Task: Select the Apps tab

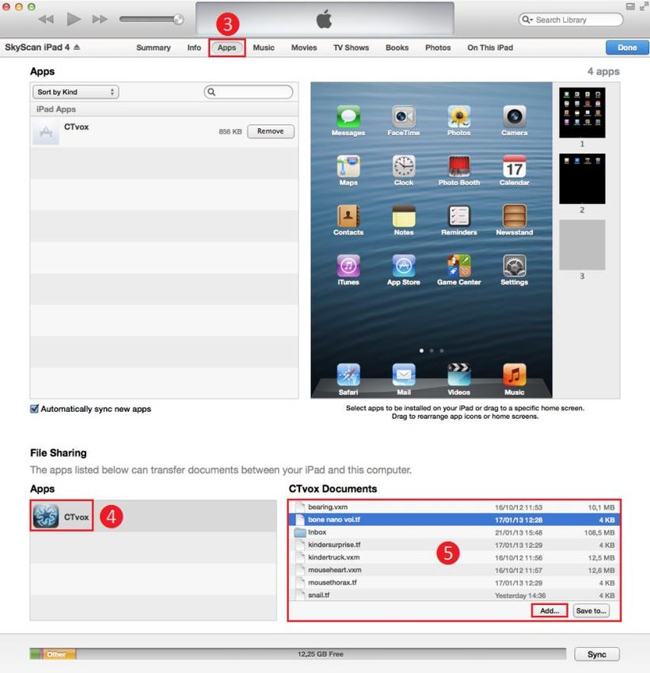Action: click(x=226, y=48)
